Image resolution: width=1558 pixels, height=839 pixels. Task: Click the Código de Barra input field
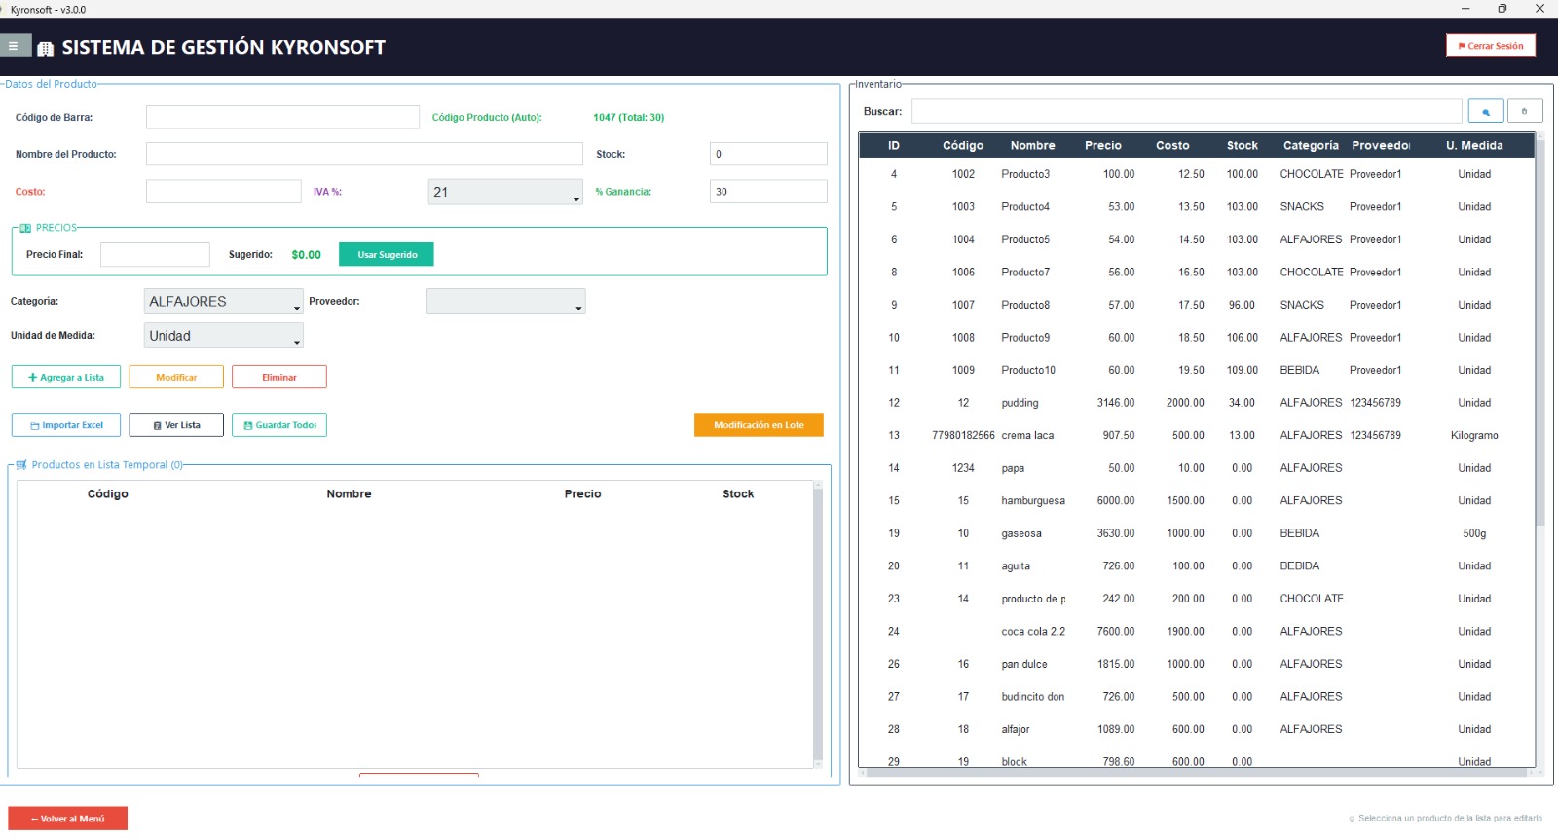click(282, 118)
